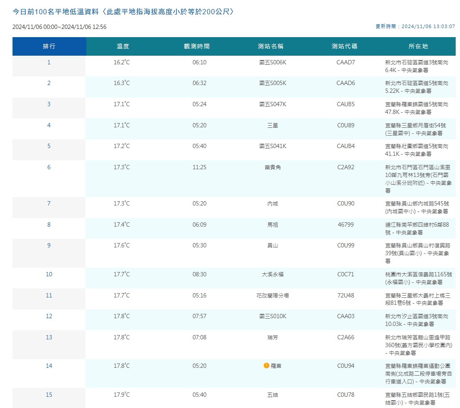The image size is (460, 408).
Task: Select station name 國五S041K
Action: pyautogui.click(x=273, y=146)
